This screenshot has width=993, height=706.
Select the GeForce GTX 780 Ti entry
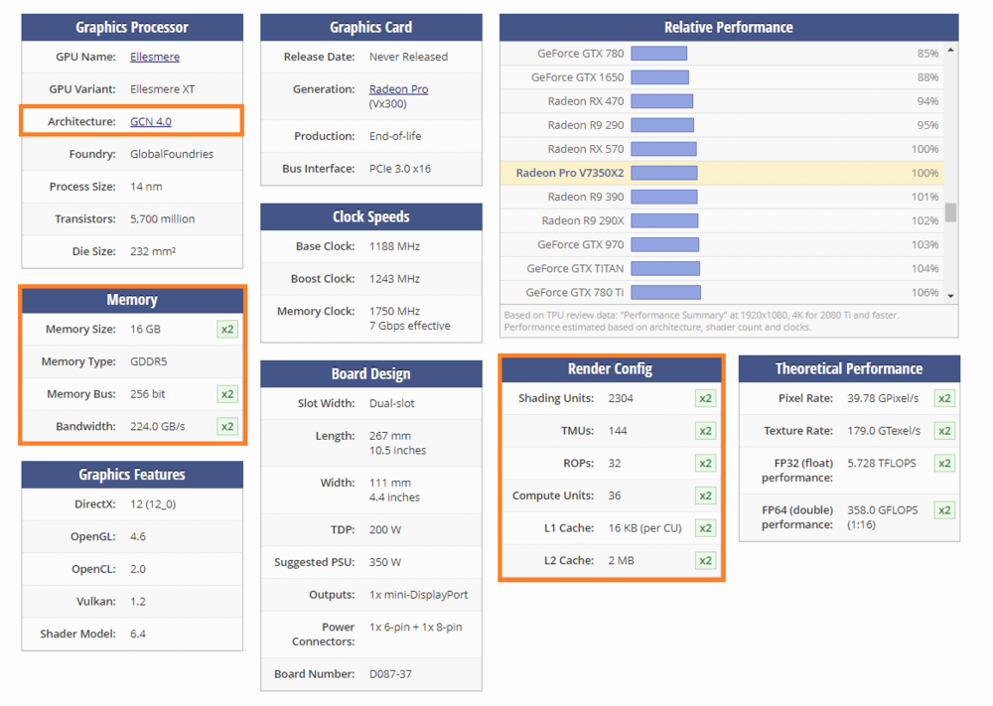point(574,292)
